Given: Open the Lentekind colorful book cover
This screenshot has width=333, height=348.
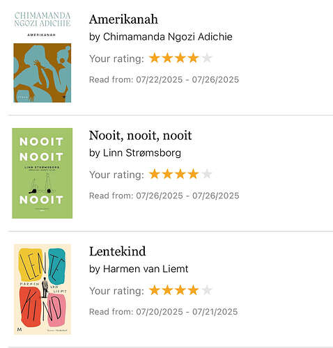Looking at the screenshot, I should click(42, 289).
